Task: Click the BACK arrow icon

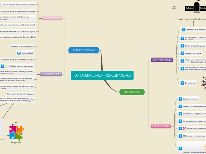Action: point(174,7)
